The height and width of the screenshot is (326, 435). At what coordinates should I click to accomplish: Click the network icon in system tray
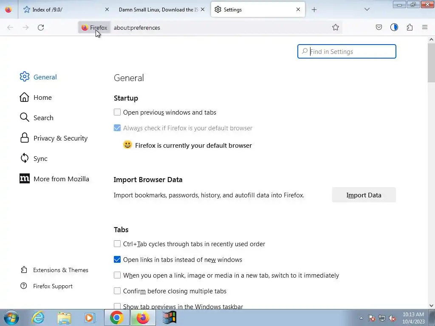382,318
